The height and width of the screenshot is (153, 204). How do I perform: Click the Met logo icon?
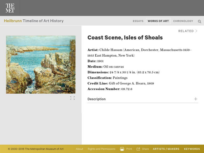[10, 8]
